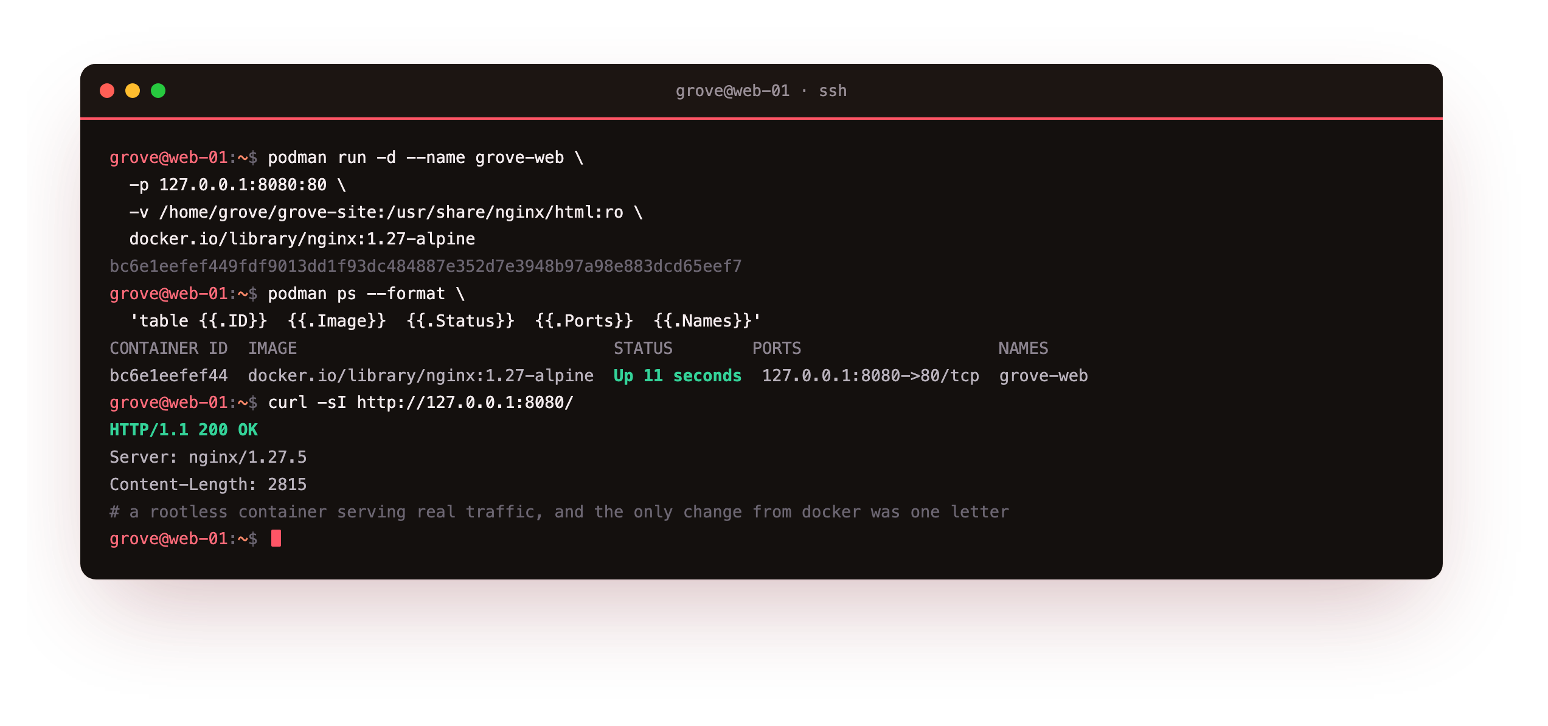Image resolution: width=1548 pixels, height=726 pixels.
Task: Click the '127.0.0.1:8080->80/tcp' ports cell
Action: (x=870, y=376)
